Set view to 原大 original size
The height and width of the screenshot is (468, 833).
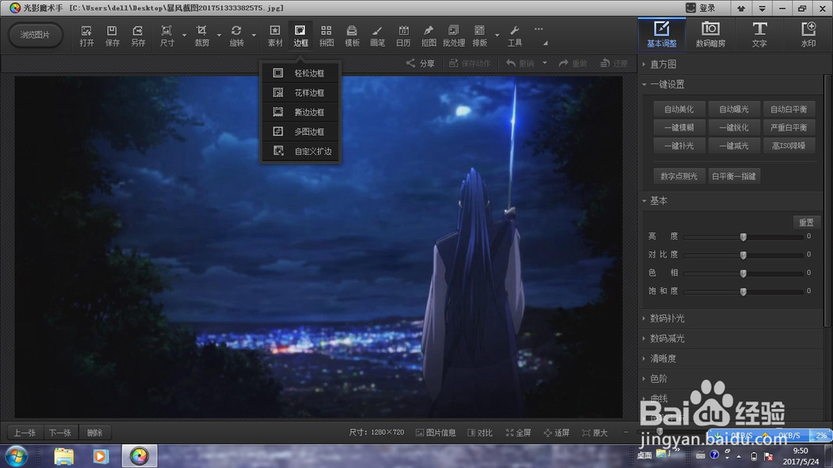click(x=595, y=433)
